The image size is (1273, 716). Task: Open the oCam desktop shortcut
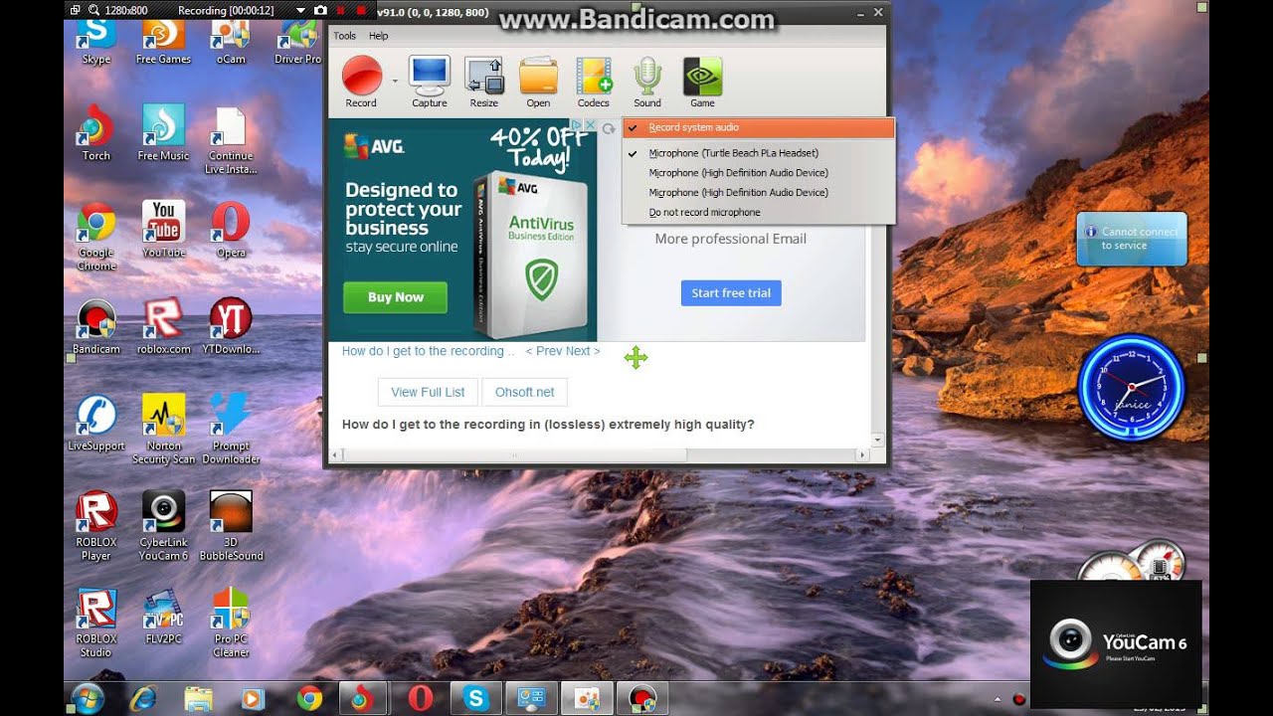pyautogui.click(x=231, y=40)
